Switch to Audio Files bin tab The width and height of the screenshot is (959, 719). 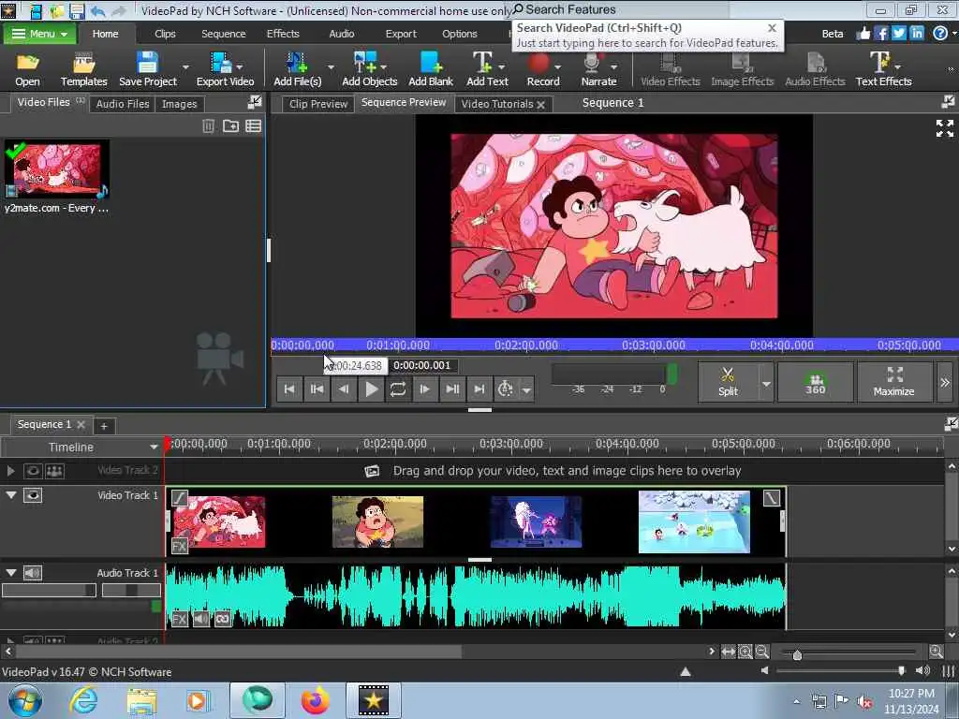click(123, 104)
